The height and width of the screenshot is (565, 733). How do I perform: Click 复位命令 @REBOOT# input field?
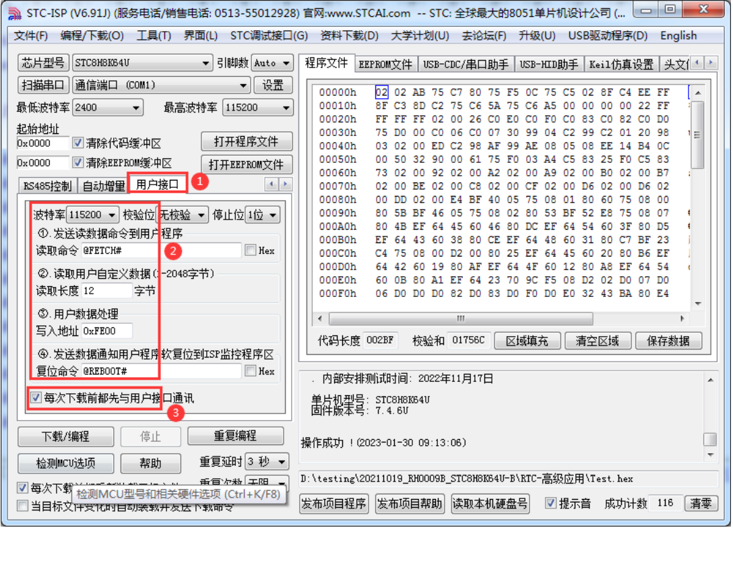[161, 371]
